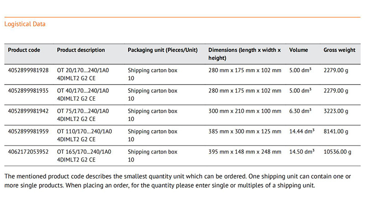This screenshot has width=365, height=207.
Task: Click the footnote about smallest quantity unit
Action: pos(177,181)
